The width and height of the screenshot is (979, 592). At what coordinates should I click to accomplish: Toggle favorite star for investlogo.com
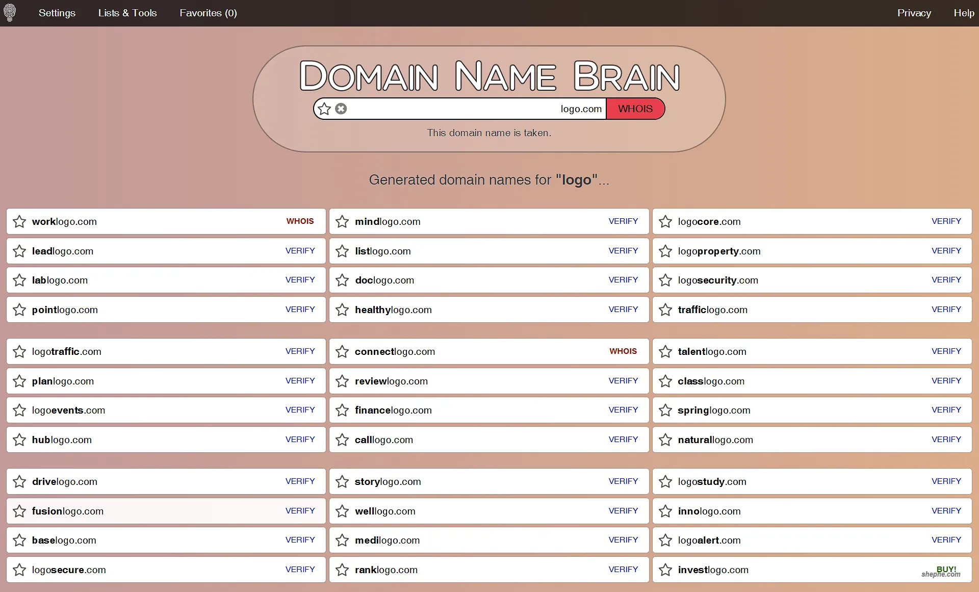(665, 570)
